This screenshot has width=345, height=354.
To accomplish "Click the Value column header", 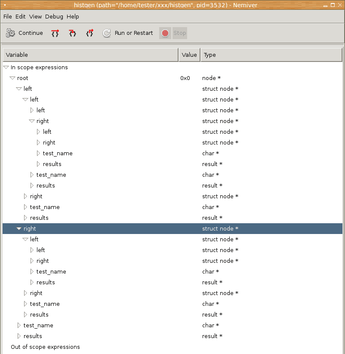I will (x=189, y=55).
